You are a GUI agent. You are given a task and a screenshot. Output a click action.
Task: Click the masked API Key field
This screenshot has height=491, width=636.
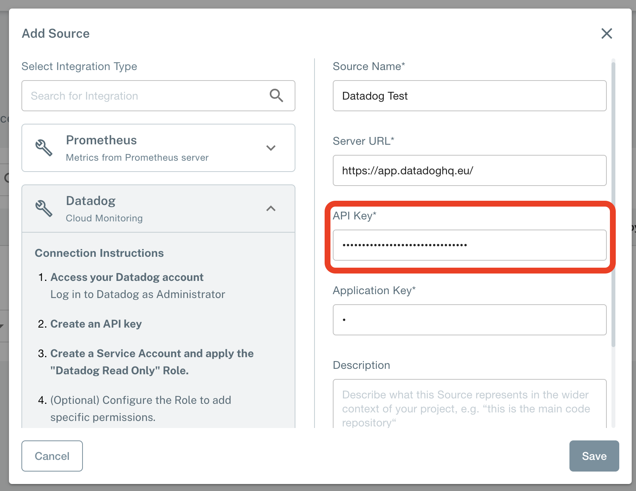(469, 245)
